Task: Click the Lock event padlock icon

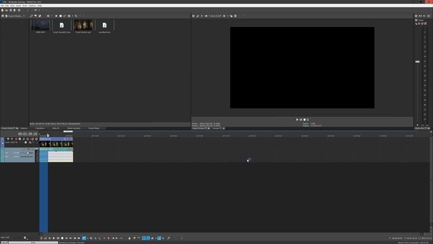Action: pos(129,238)
